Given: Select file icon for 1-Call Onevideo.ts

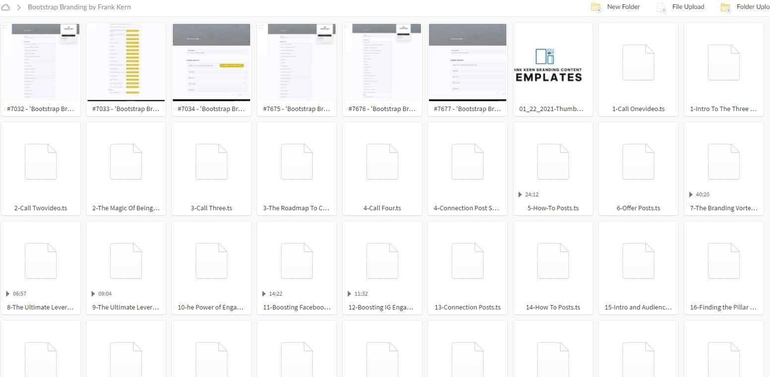Looking at the screenshot, I should tap(638, 62).
